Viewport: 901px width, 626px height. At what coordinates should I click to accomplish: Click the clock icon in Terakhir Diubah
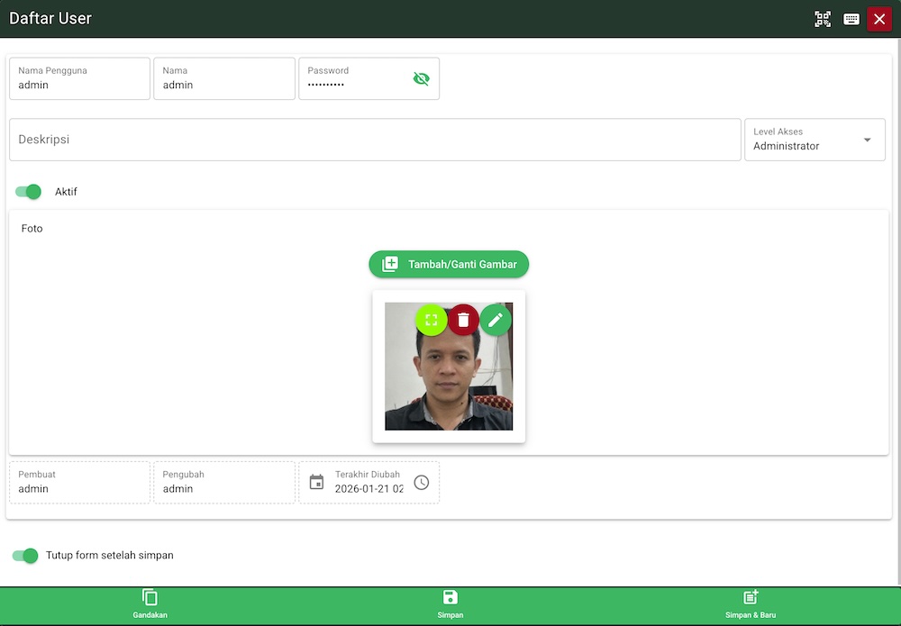(421, 482)
